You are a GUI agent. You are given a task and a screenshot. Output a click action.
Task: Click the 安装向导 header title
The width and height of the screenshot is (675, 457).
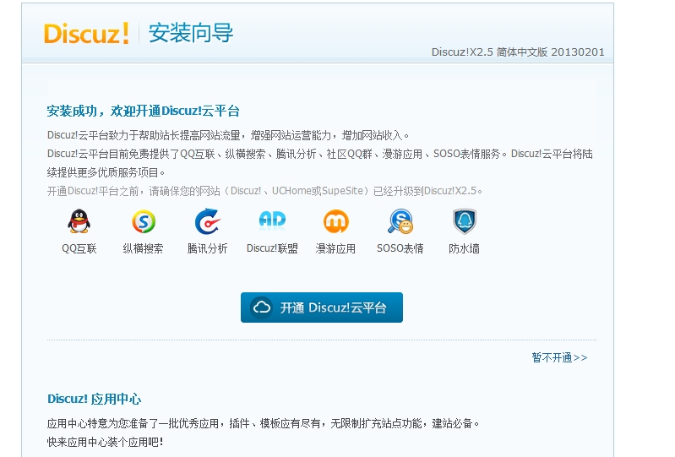click(191, 33)
